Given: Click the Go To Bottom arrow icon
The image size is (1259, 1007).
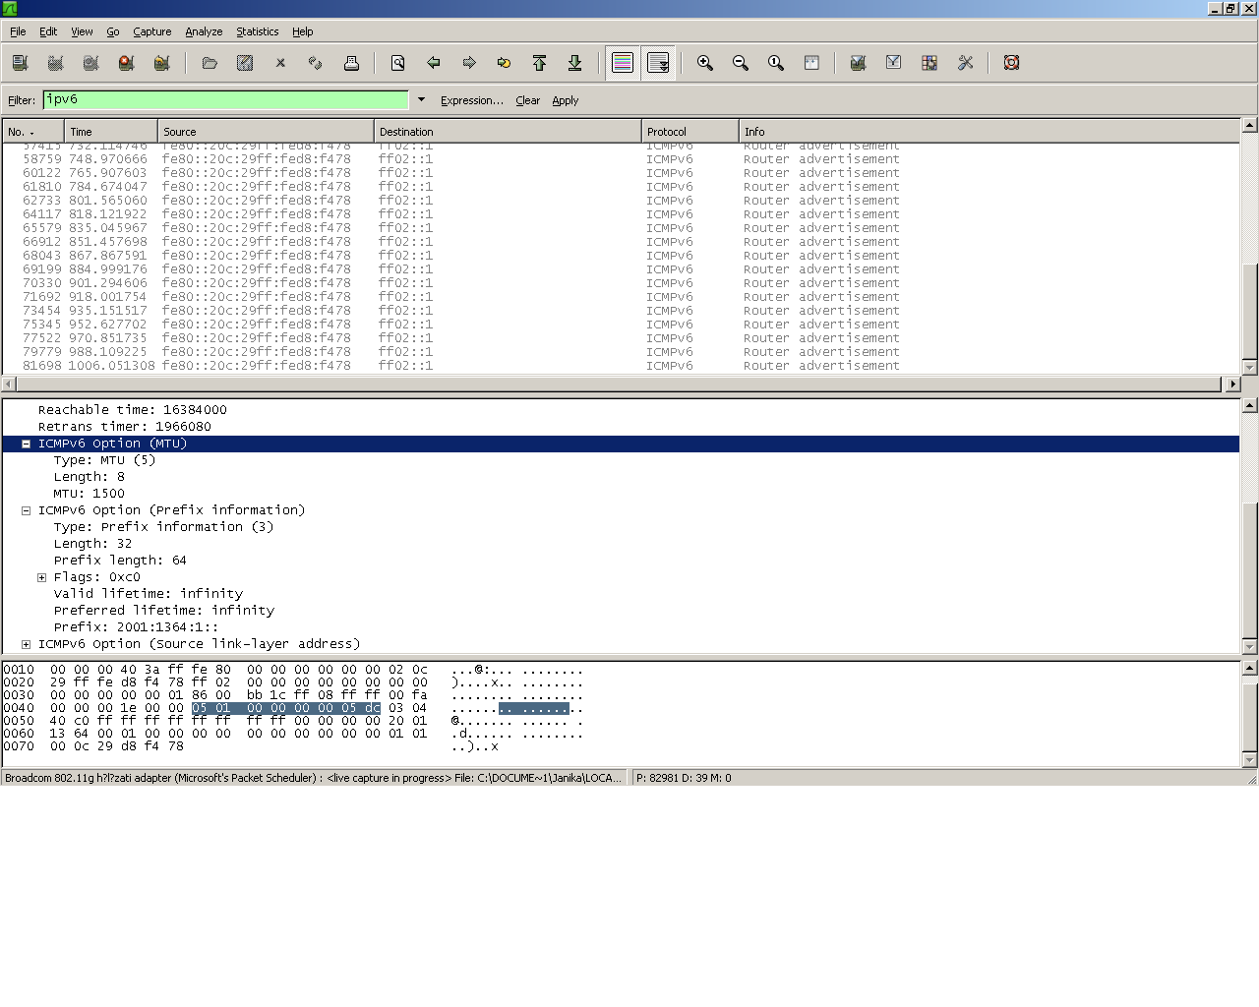Looking at the screenshot, I should (575, 62).
